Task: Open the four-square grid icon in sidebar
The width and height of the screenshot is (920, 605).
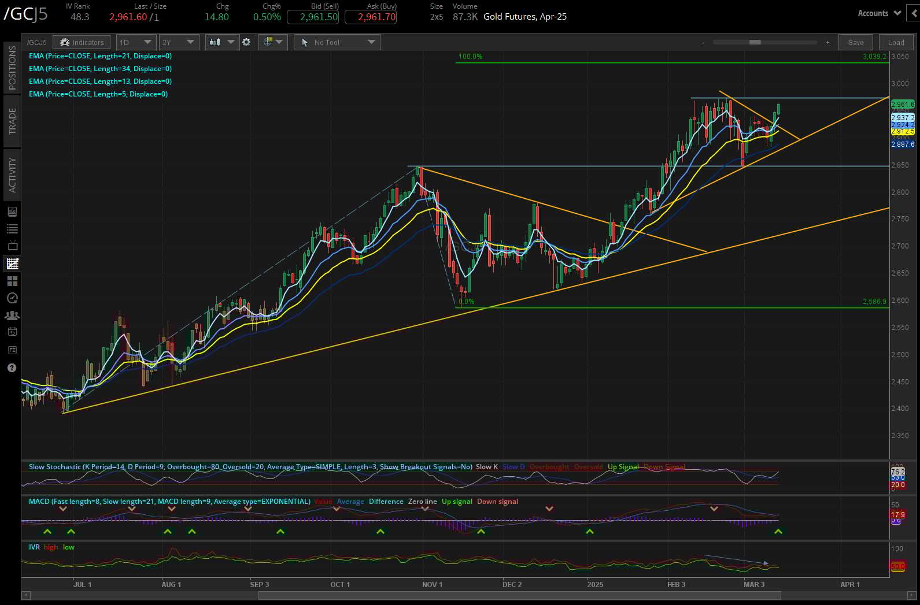Action: coord(12,281)
